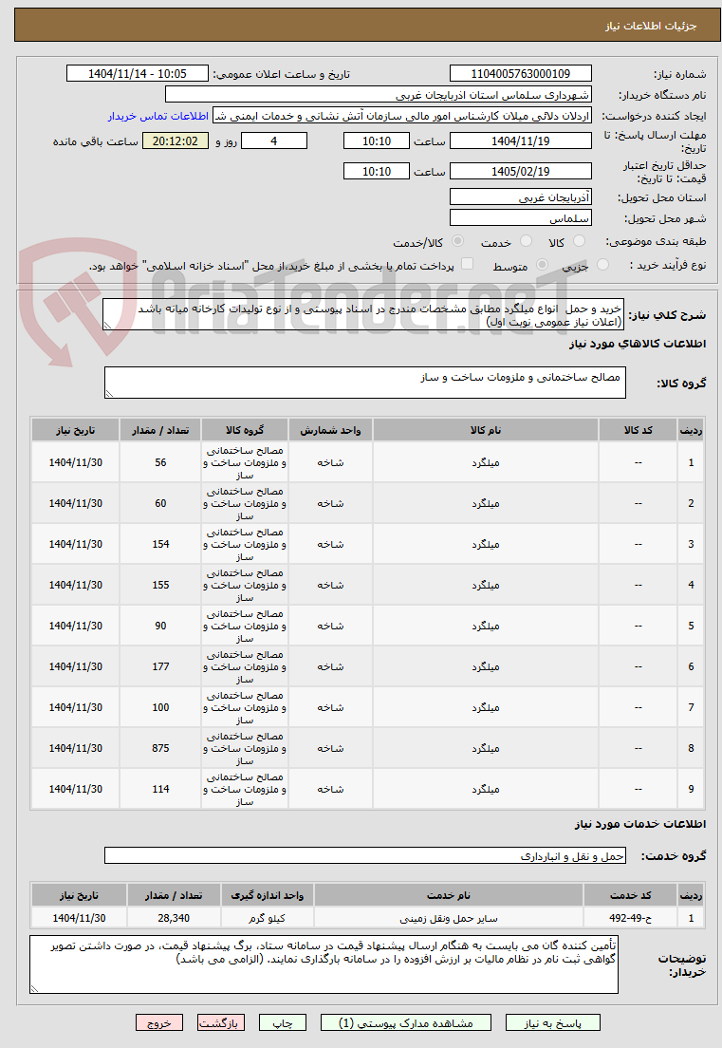Click the کد خدمت column header
The height and width of the screenshot is (1048, 722).
coord(630,895)
